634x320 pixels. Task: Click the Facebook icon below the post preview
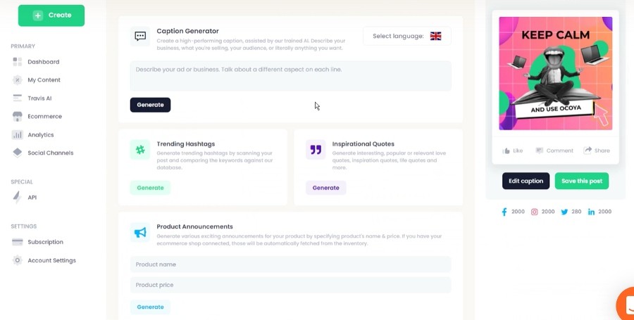pyautogui.click(x=504, y=212)
